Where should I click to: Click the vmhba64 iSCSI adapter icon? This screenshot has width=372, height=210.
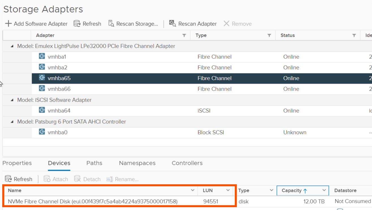(x=42, y=111)
